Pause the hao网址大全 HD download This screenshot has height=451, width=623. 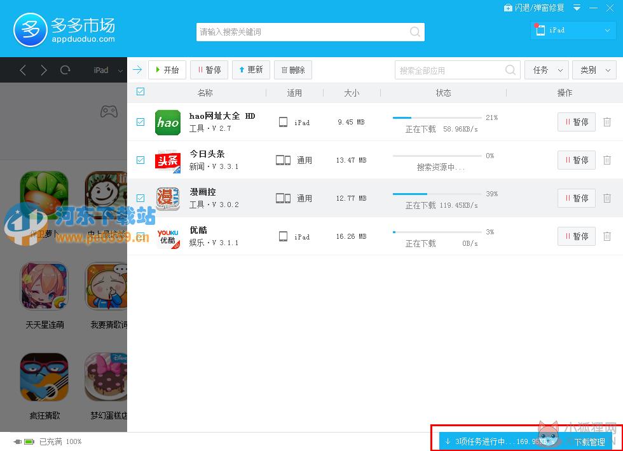pyautogui.click(x=577, y=122)
